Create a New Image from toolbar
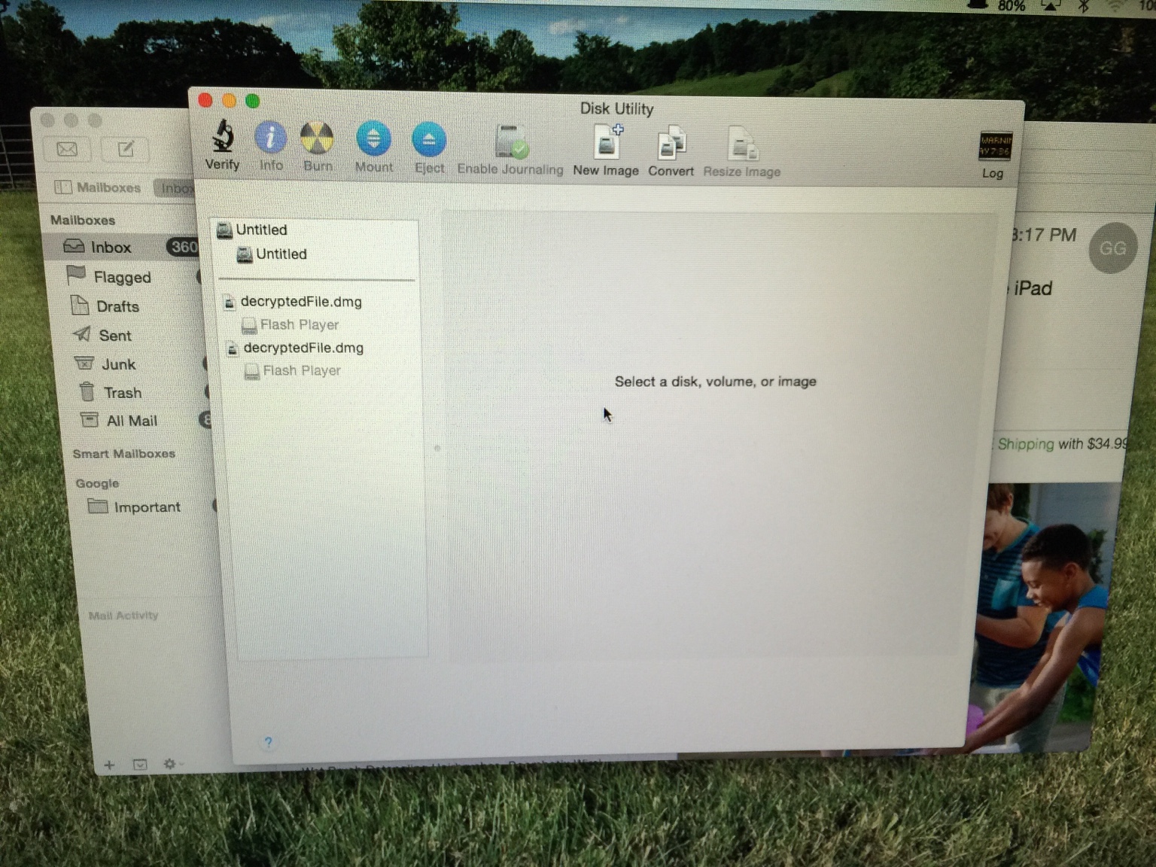Image resolution: width=1156 pixels, height=867 pixels. (x=607, y=142)
